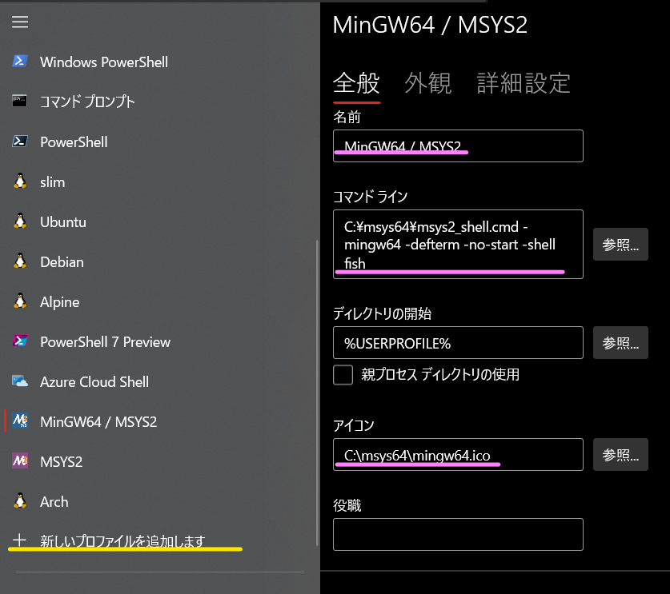This screenshot has width=670, height=594.
Task: Click the 名前 input field
Action: point(458,146)
